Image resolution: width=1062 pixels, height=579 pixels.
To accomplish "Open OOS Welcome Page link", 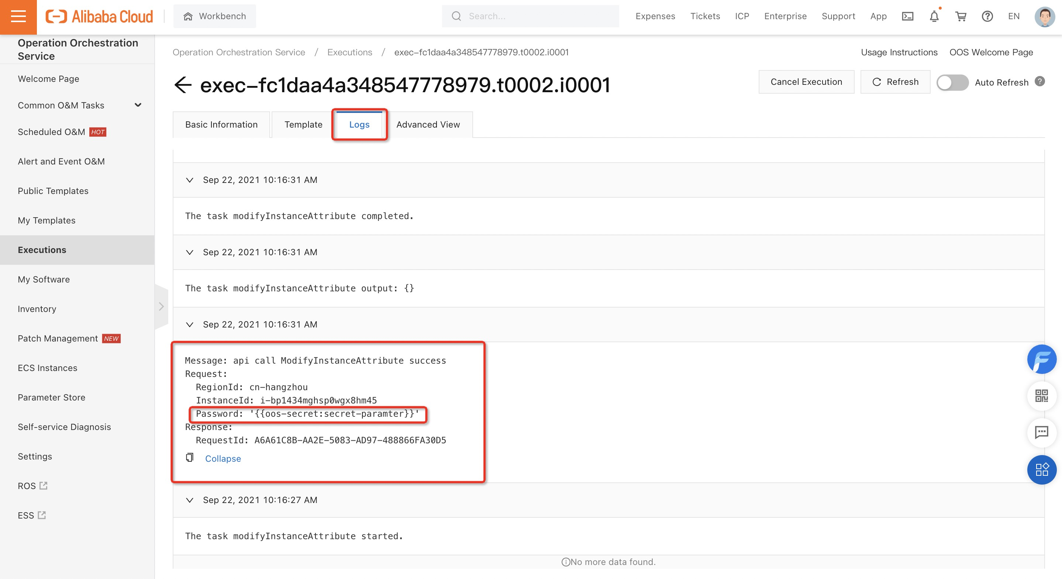I will tap(991, 52).
